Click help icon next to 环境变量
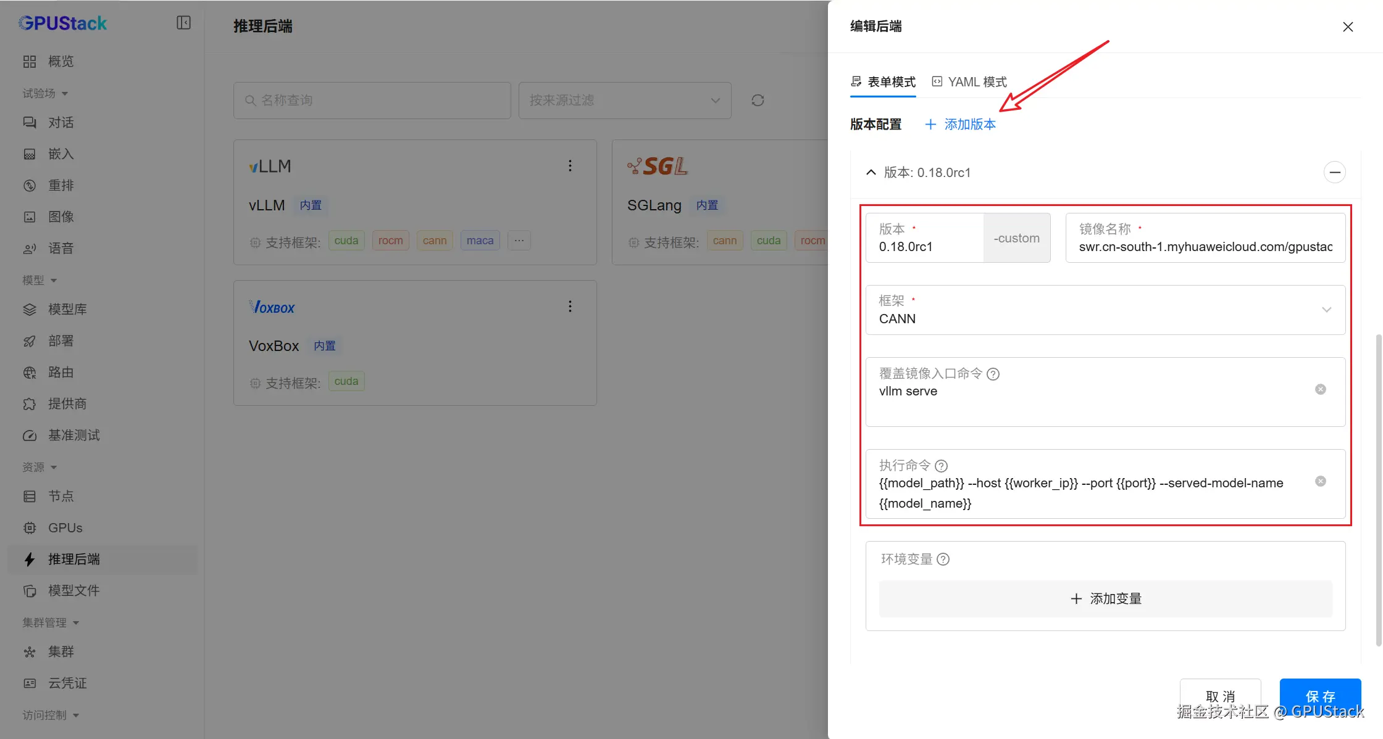The width and height of the screenshot is (1383, 739). pyautogui.click(x=943, y=559)
